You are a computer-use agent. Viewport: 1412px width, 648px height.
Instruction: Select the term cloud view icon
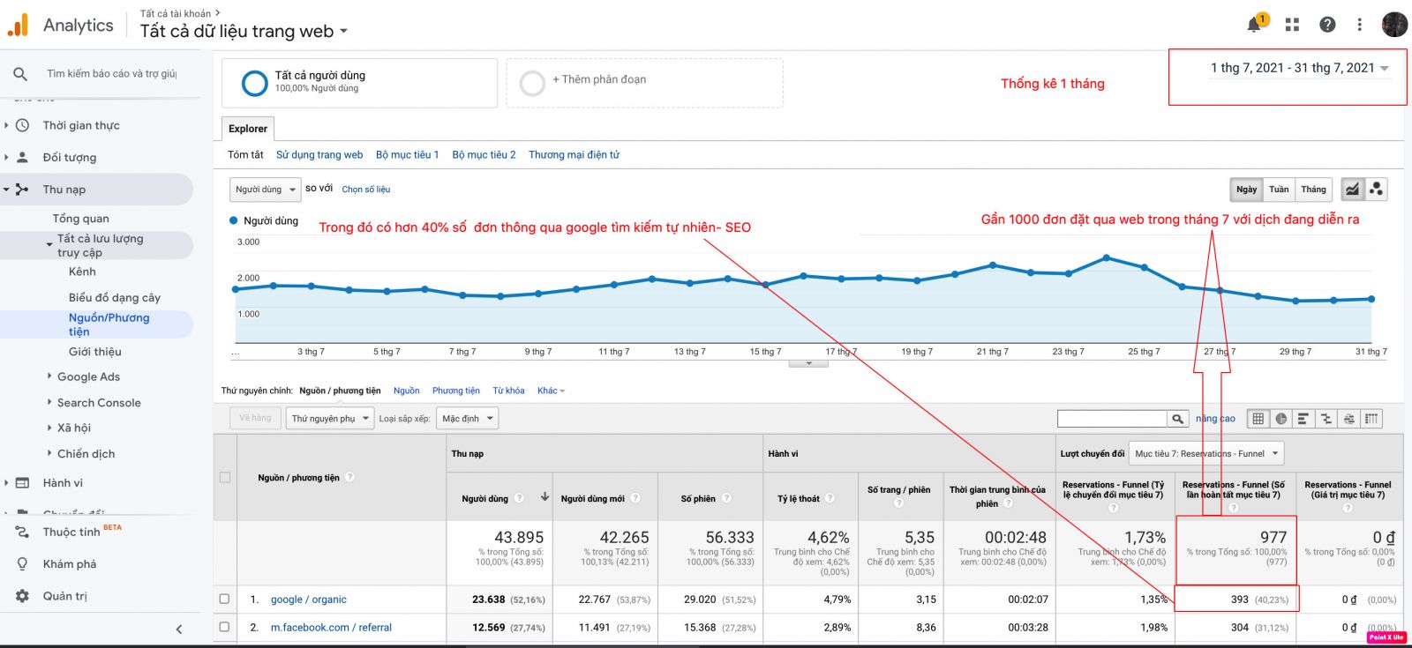click(1348, 419)
